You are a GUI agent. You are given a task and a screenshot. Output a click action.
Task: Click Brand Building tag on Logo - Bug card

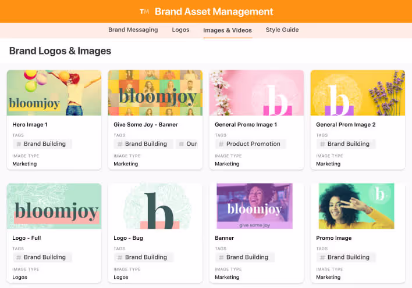click(142, 257)
